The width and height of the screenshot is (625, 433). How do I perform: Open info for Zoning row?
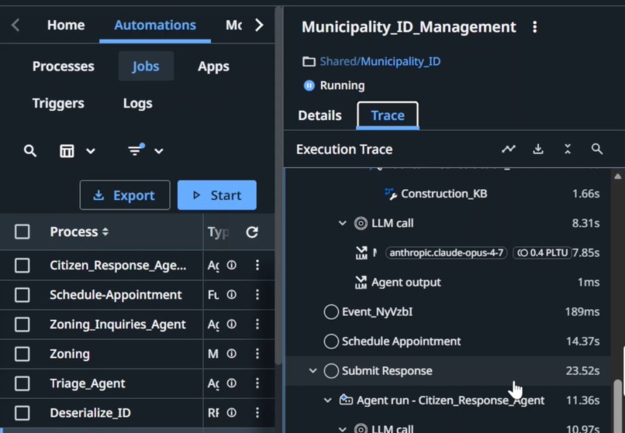pos(232,353)
